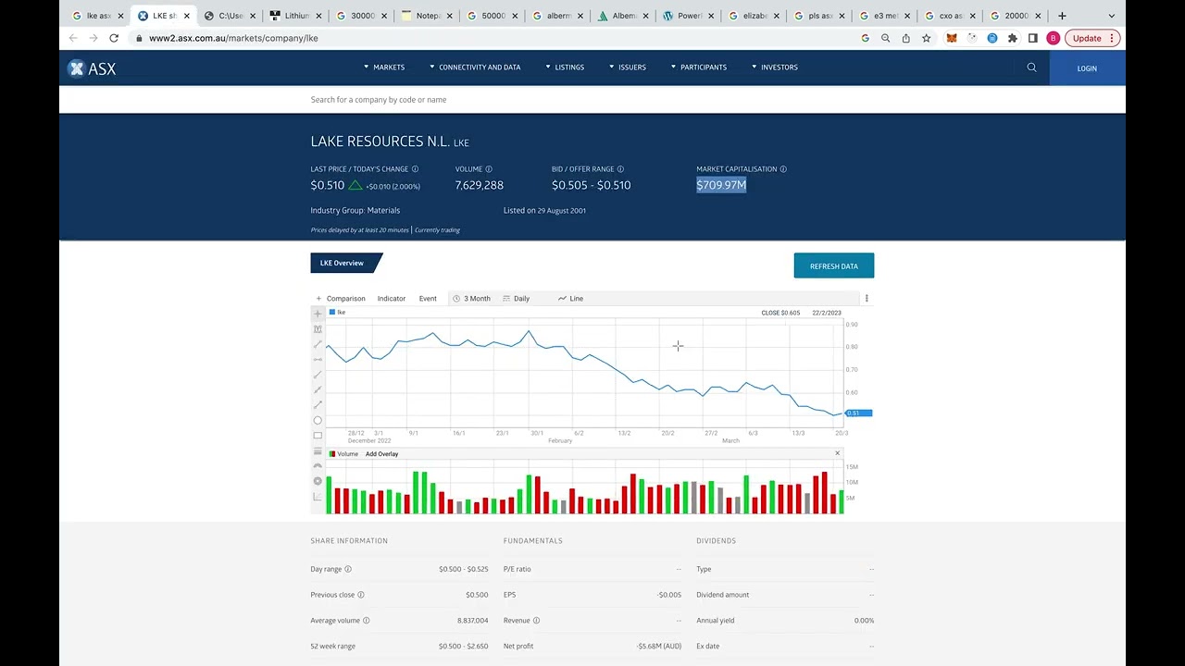Click the 0.51 current price marker on chart
Viewport: 1185px width, 666px height.
858,413
